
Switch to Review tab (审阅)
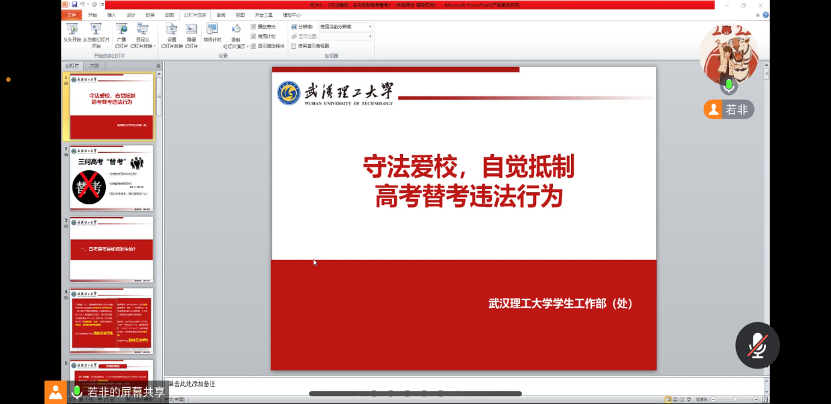220,15
